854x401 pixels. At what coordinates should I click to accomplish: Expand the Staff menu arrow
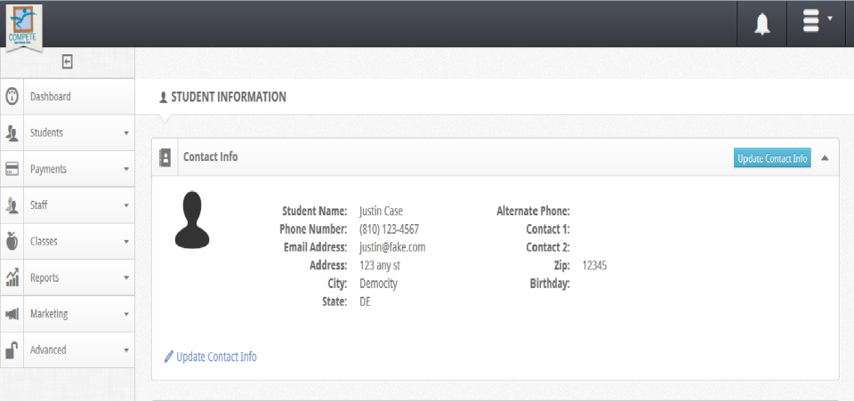(x=126, y=206)
